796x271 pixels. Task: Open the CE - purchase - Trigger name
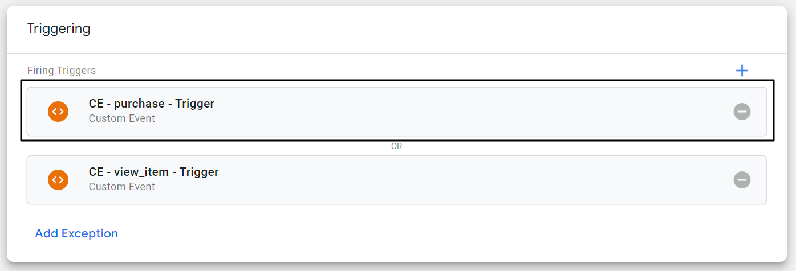click(x=151, y=104)
